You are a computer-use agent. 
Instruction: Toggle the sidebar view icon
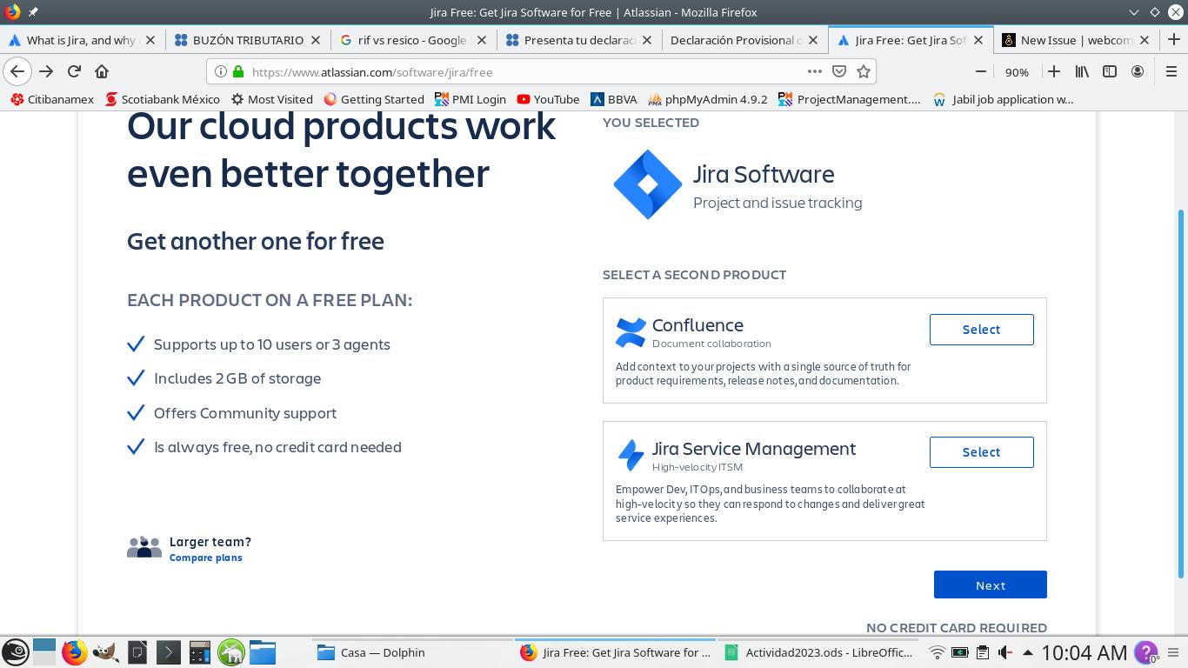pos(1110,71)
